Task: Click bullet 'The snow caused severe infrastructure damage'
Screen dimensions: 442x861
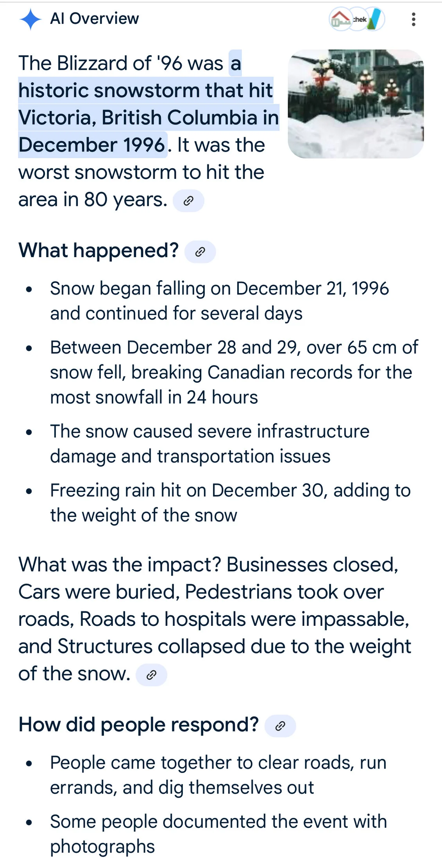Action: (209, 444)
